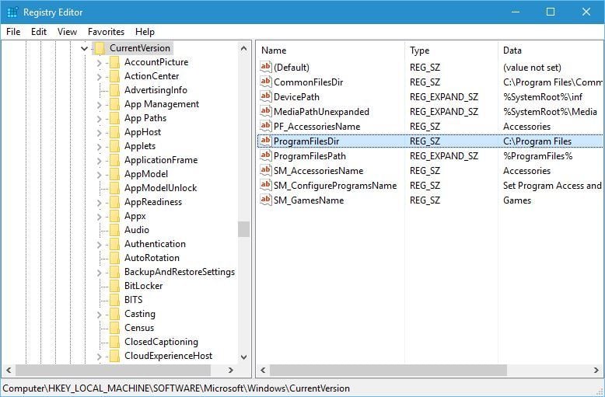Screen dimensions: 605x397
Task: Open the Help menu
Action: tap(145, 32)
